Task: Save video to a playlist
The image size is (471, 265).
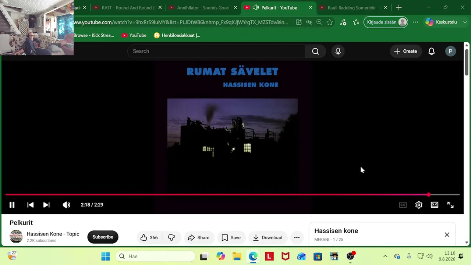Action: pos(231,237)
